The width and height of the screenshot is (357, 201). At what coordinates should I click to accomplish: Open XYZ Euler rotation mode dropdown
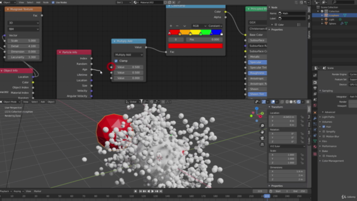coord(287,146)
